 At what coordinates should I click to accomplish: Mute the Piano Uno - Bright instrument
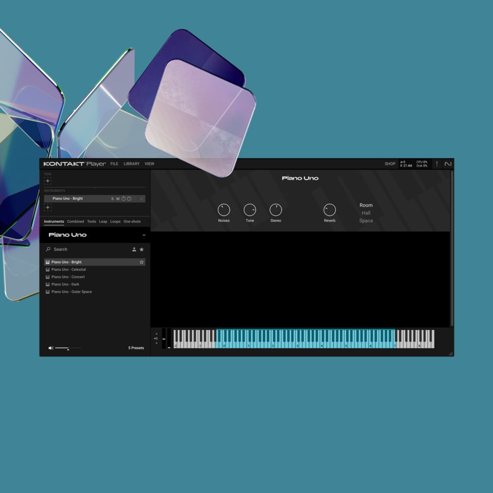(x=118, y=199)
